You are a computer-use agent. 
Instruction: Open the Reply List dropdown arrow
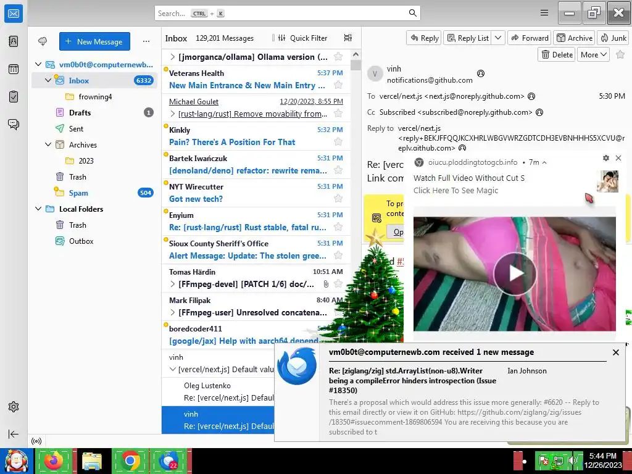tap(498, 38)
